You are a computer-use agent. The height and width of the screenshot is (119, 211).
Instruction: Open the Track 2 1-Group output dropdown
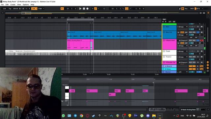click(182, 57)
